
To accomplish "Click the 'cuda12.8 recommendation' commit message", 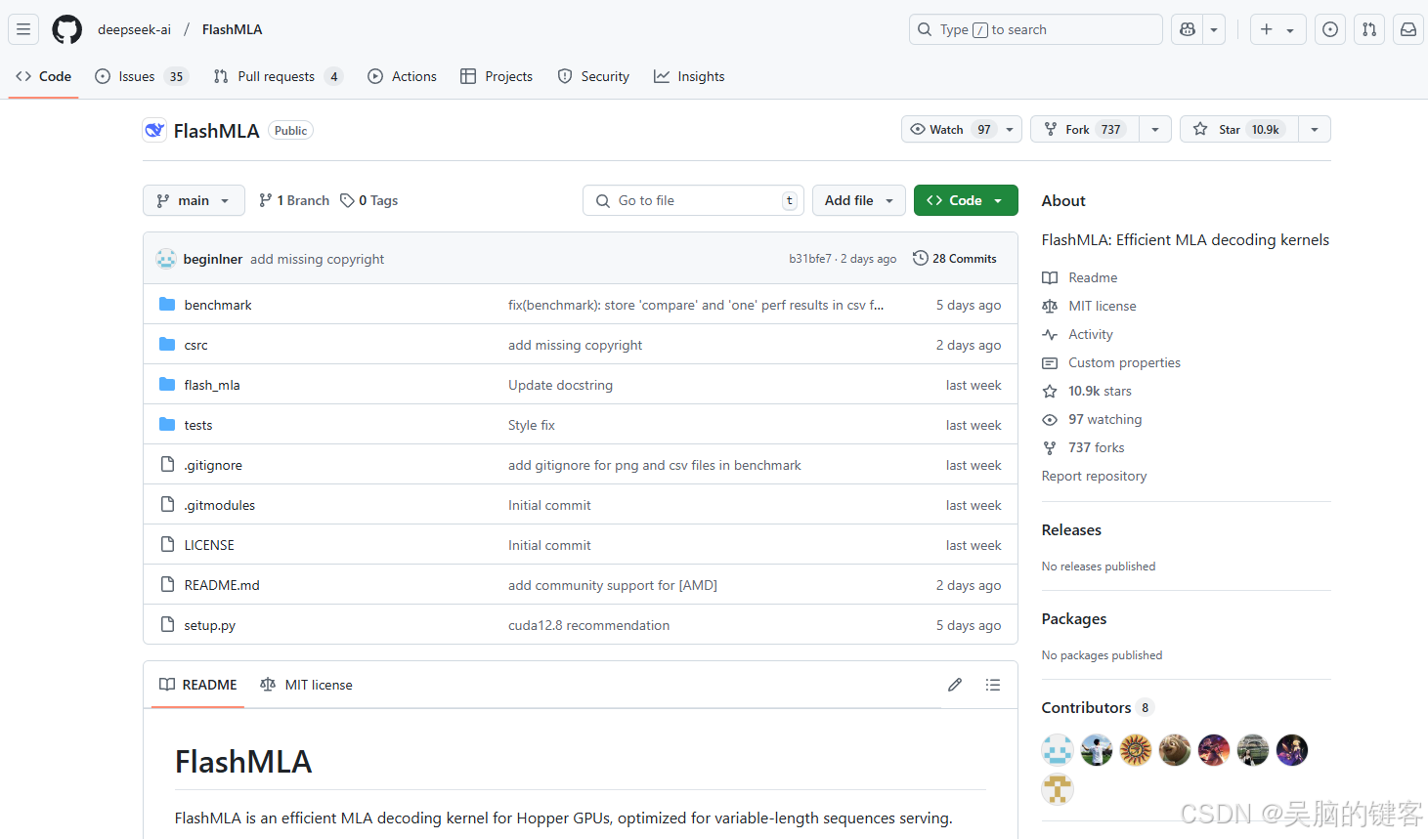I will [x=588, y=625].
